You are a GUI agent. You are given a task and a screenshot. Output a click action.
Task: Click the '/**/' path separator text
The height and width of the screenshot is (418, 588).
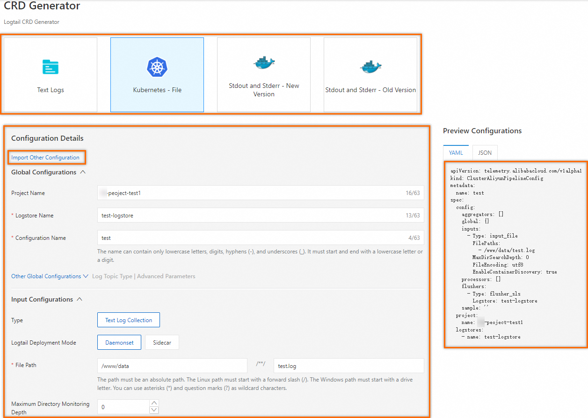(261, 363)
